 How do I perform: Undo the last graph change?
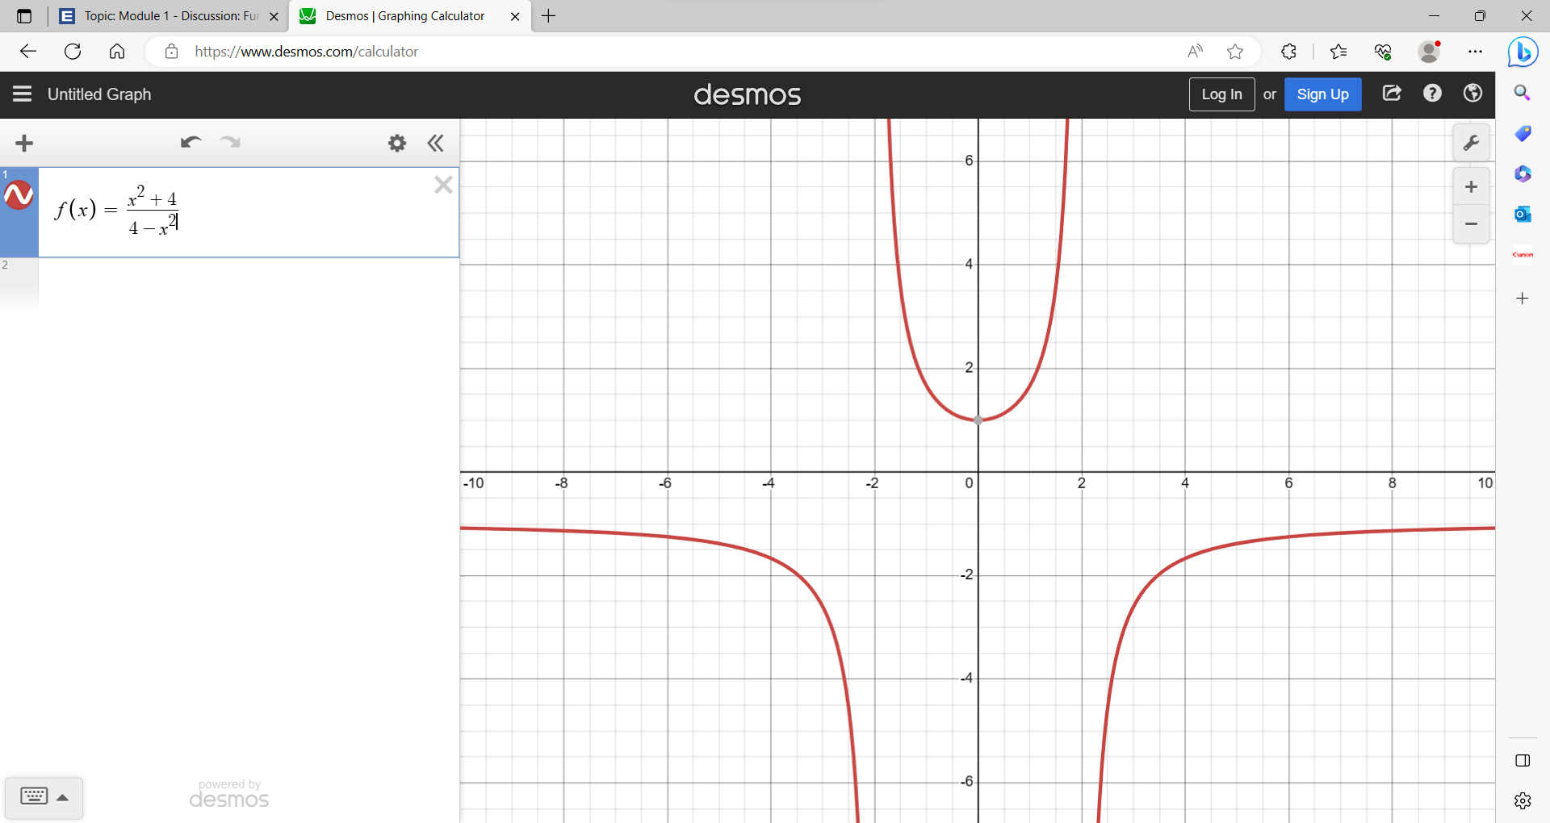[x=191, y=143]
